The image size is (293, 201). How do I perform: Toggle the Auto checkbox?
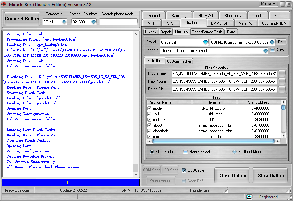[273, 50]
